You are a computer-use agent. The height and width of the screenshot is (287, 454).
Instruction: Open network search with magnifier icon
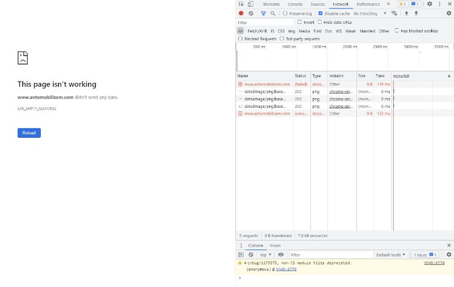click(x=273, y=13)
